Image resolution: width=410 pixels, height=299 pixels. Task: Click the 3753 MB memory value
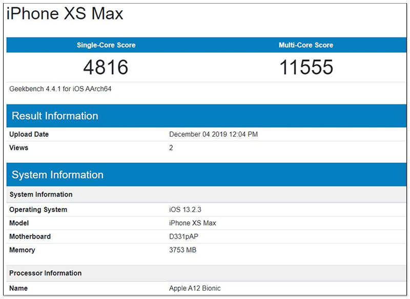click(183, 250)
